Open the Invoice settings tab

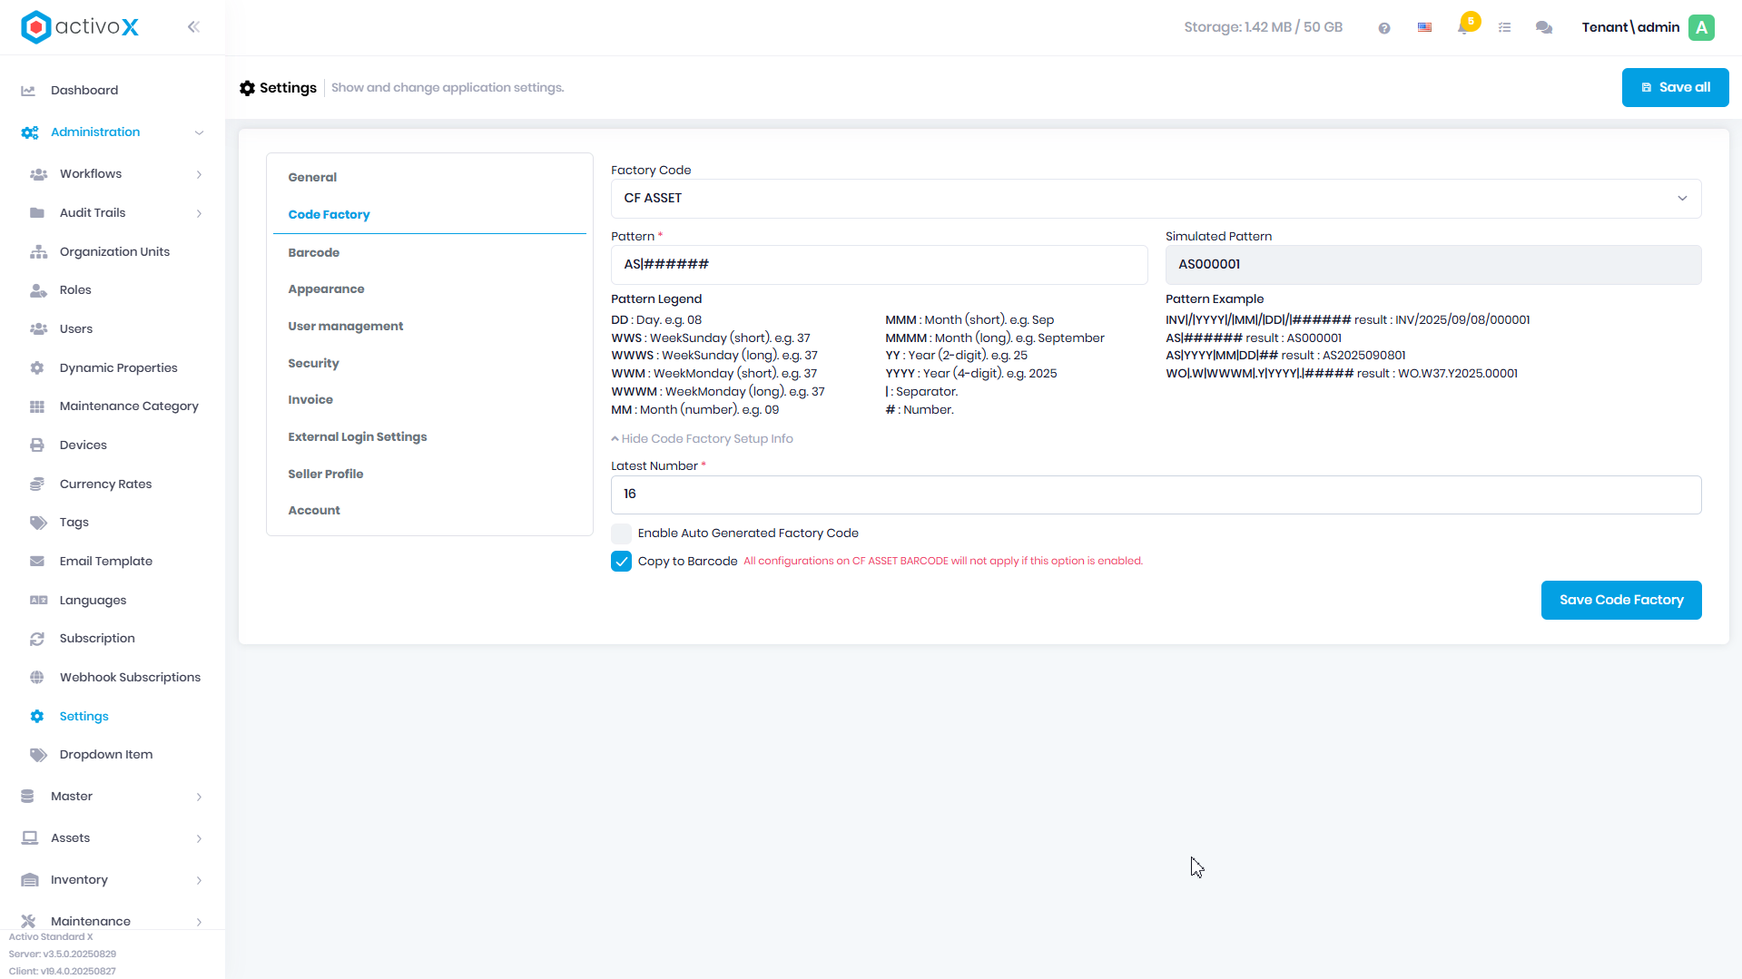310,400
